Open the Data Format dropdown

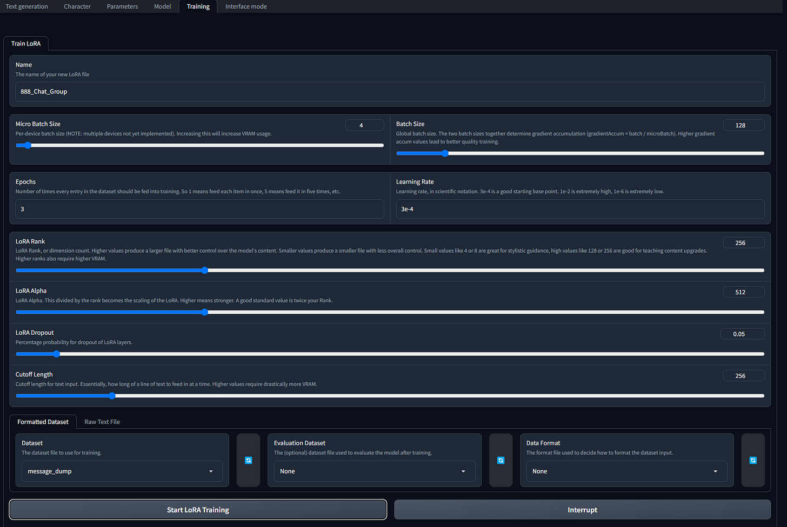click(626, 471)
